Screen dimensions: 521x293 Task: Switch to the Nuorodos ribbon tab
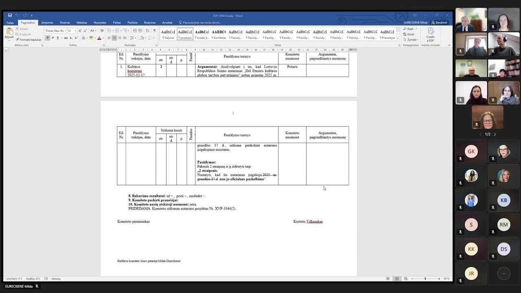click(100, 23)
